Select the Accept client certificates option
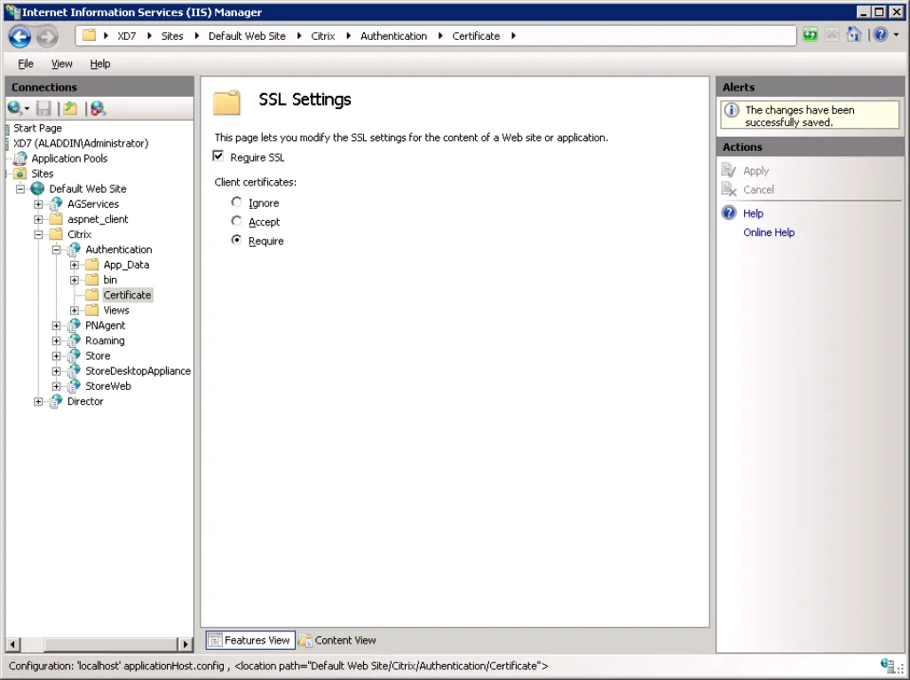This screenshot has width=910, height=680. [236, 221]
